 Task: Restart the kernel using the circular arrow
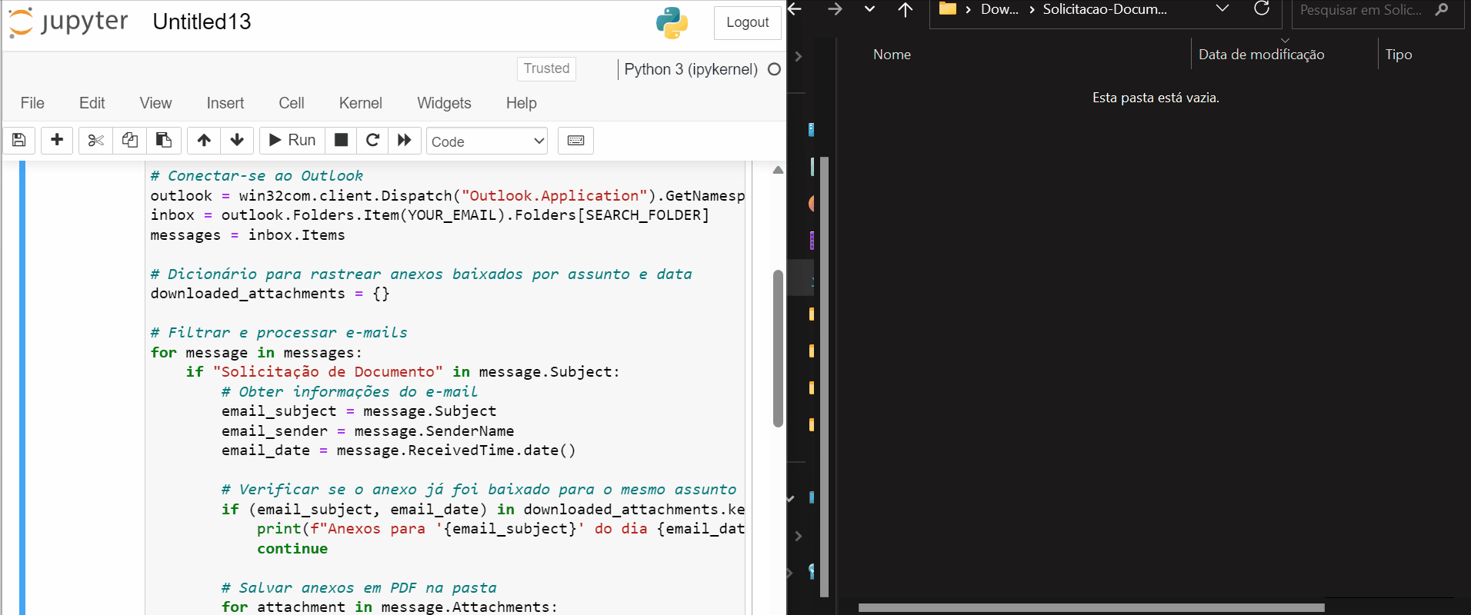372,140
